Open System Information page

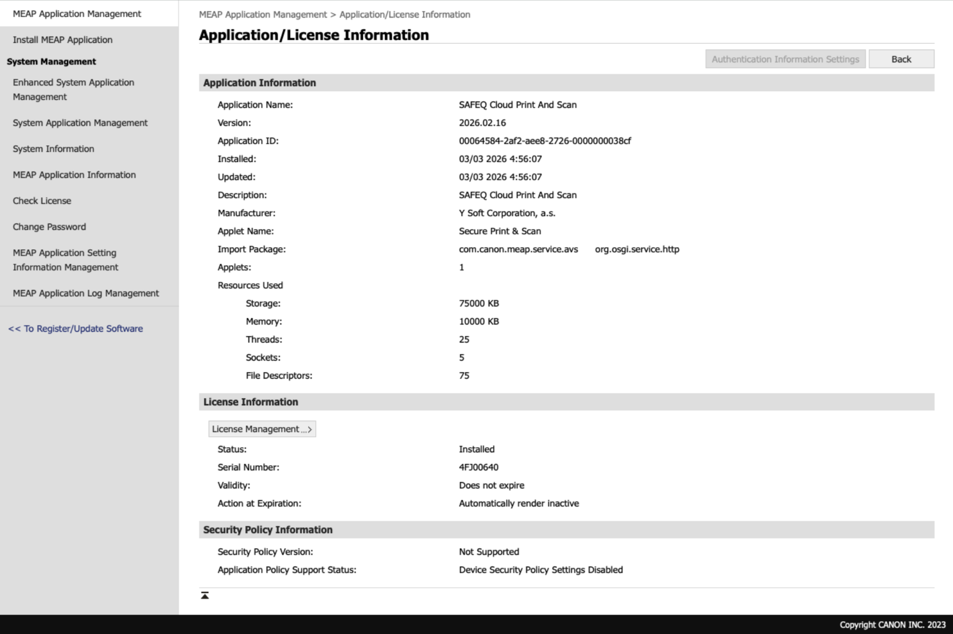[54, 149]
